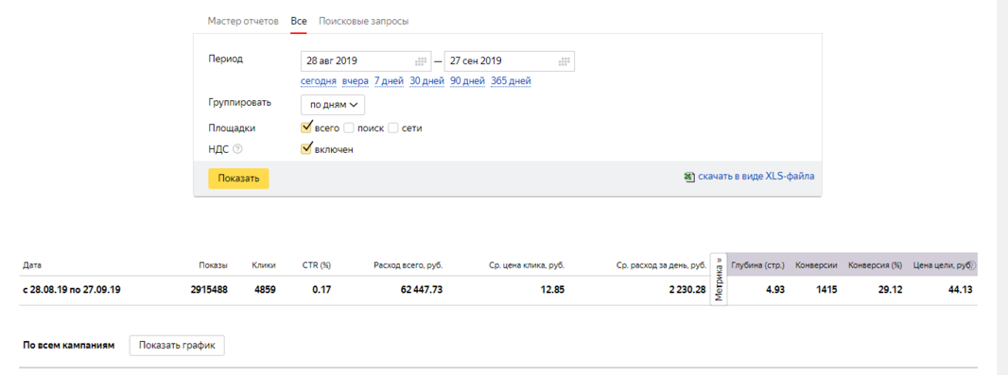Open the 'по дням' grouping dropdown
The image size is (1008, 375).
point(333,105)
